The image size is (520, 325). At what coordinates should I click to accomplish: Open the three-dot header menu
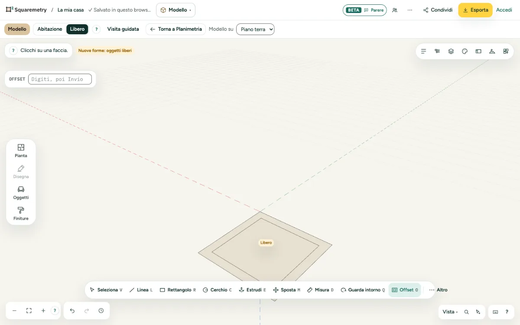(x=410, y=10)
